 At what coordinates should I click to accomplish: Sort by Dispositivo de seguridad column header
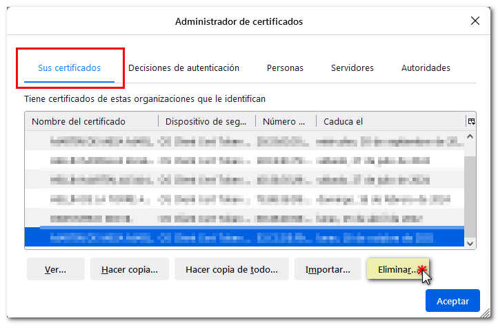pyautogui.click(x=206, y=122)
